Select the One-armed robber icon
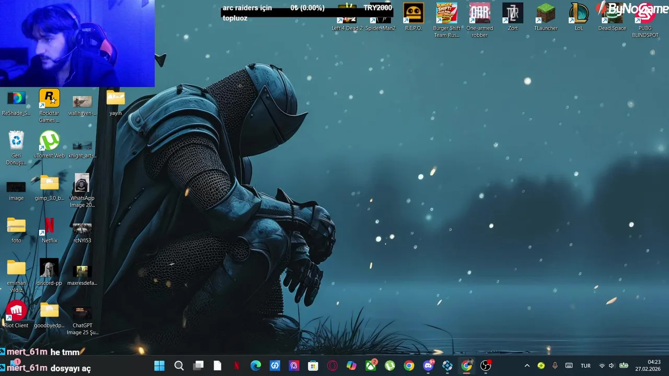The height and width of the screenshot is (376, 669). point(479,20)
